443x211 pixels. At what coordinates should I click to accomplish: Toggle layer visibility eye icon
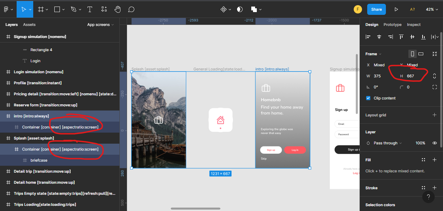(435, 143)
